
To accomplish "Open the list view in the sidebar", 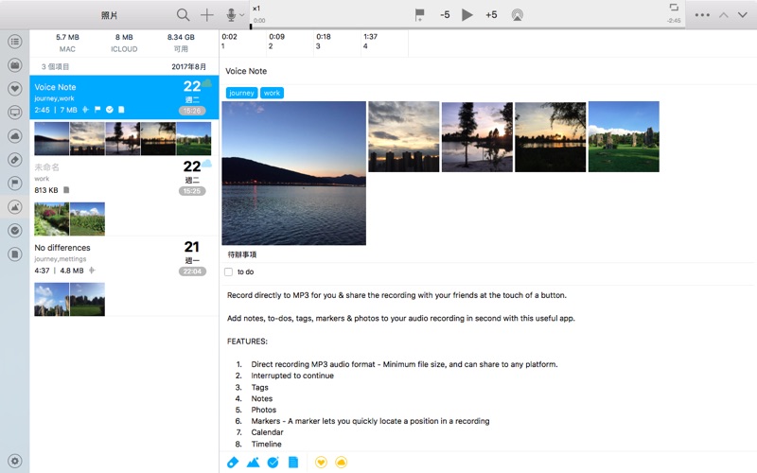I will [15, 42].
